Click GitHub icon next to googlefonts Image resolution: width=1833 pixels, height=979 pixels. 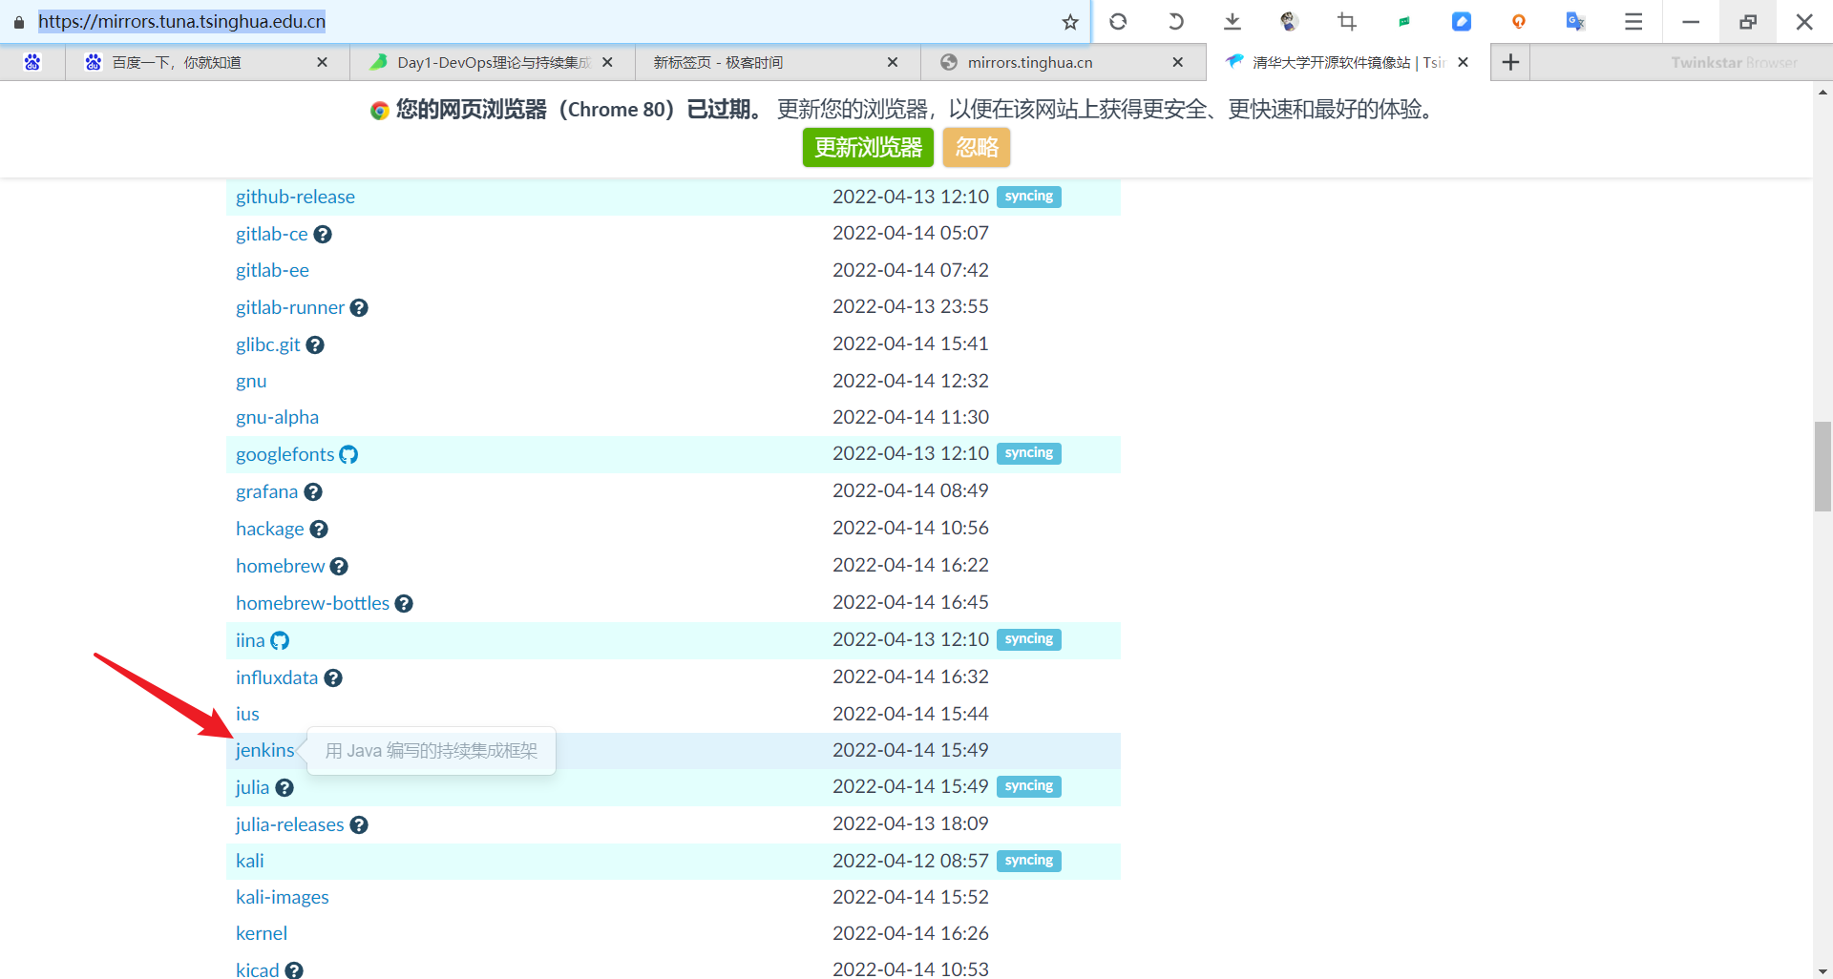pos(348,454)
